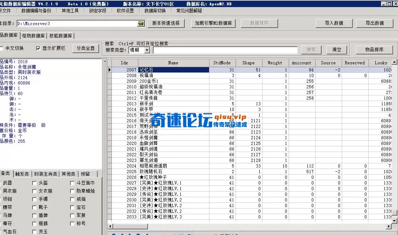398x235 pixels.
Task: Uncheck the 显示扩展栏 checkbox
Action: [x=38, y=48]
